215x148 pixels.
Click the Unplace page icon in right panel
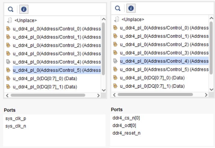(x=117, y=20)
